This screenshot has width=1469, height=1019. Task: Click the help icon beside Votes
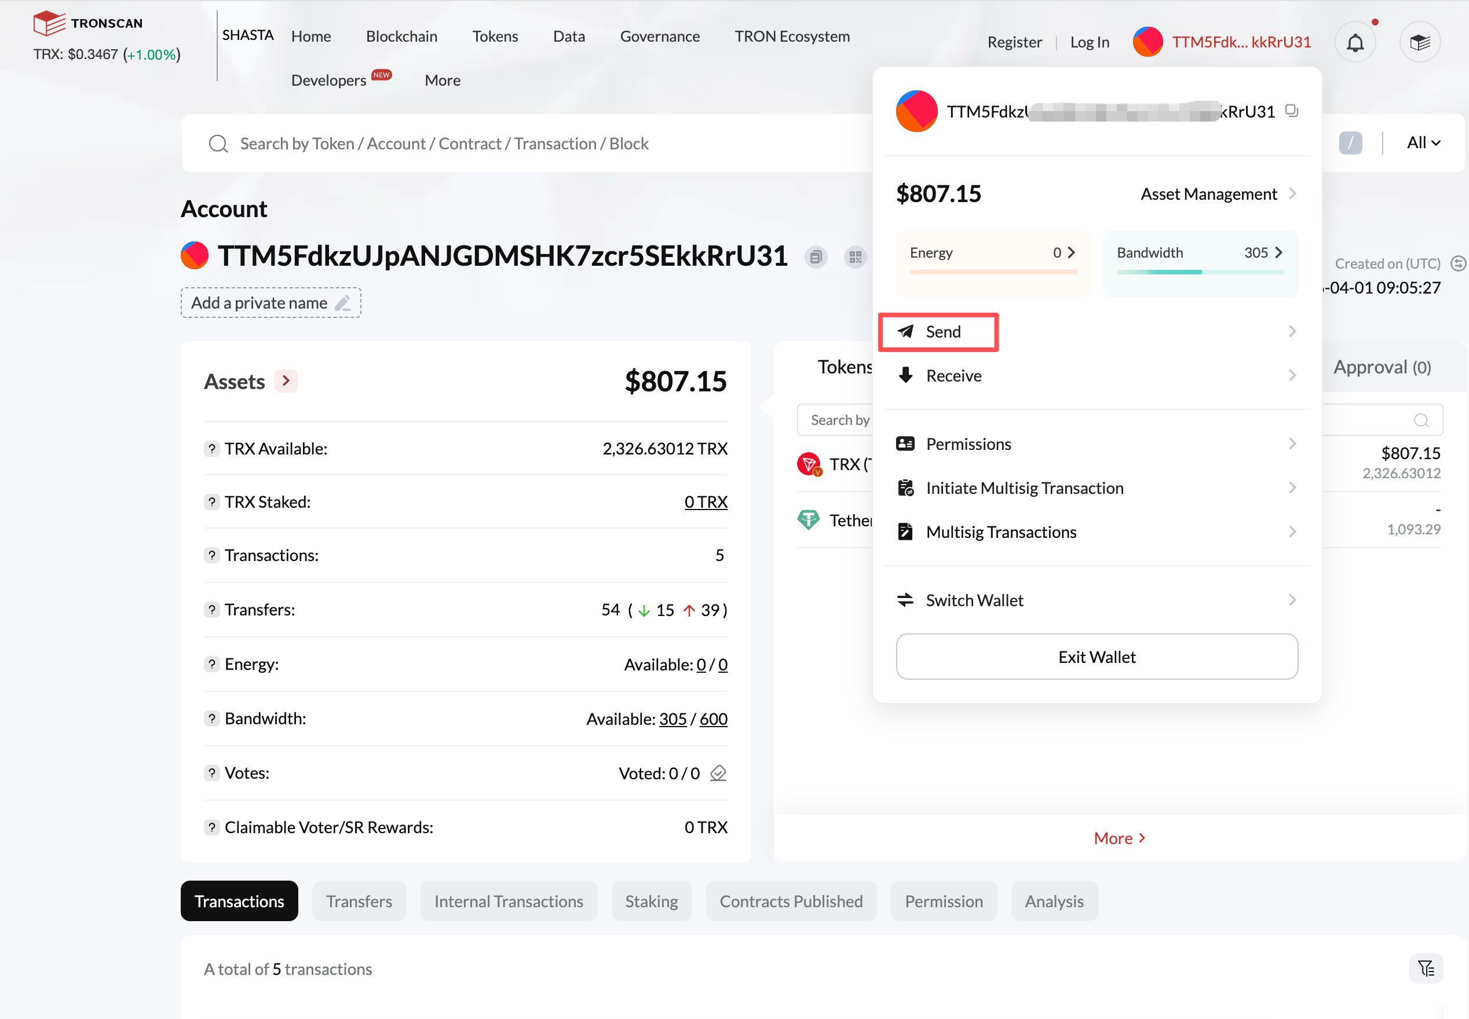pyautogui.click(x=212, y=773)
